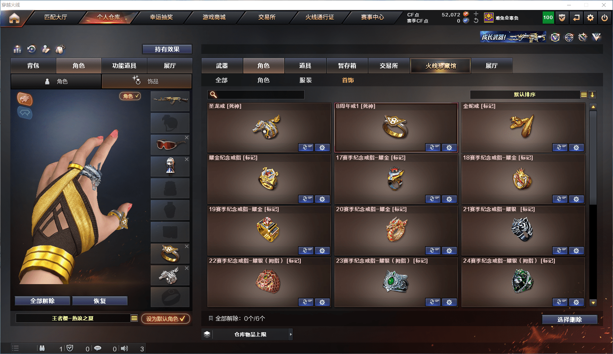
Task: Toggle the 角色 checkmark above preview
Action: [x=130, y=96]
